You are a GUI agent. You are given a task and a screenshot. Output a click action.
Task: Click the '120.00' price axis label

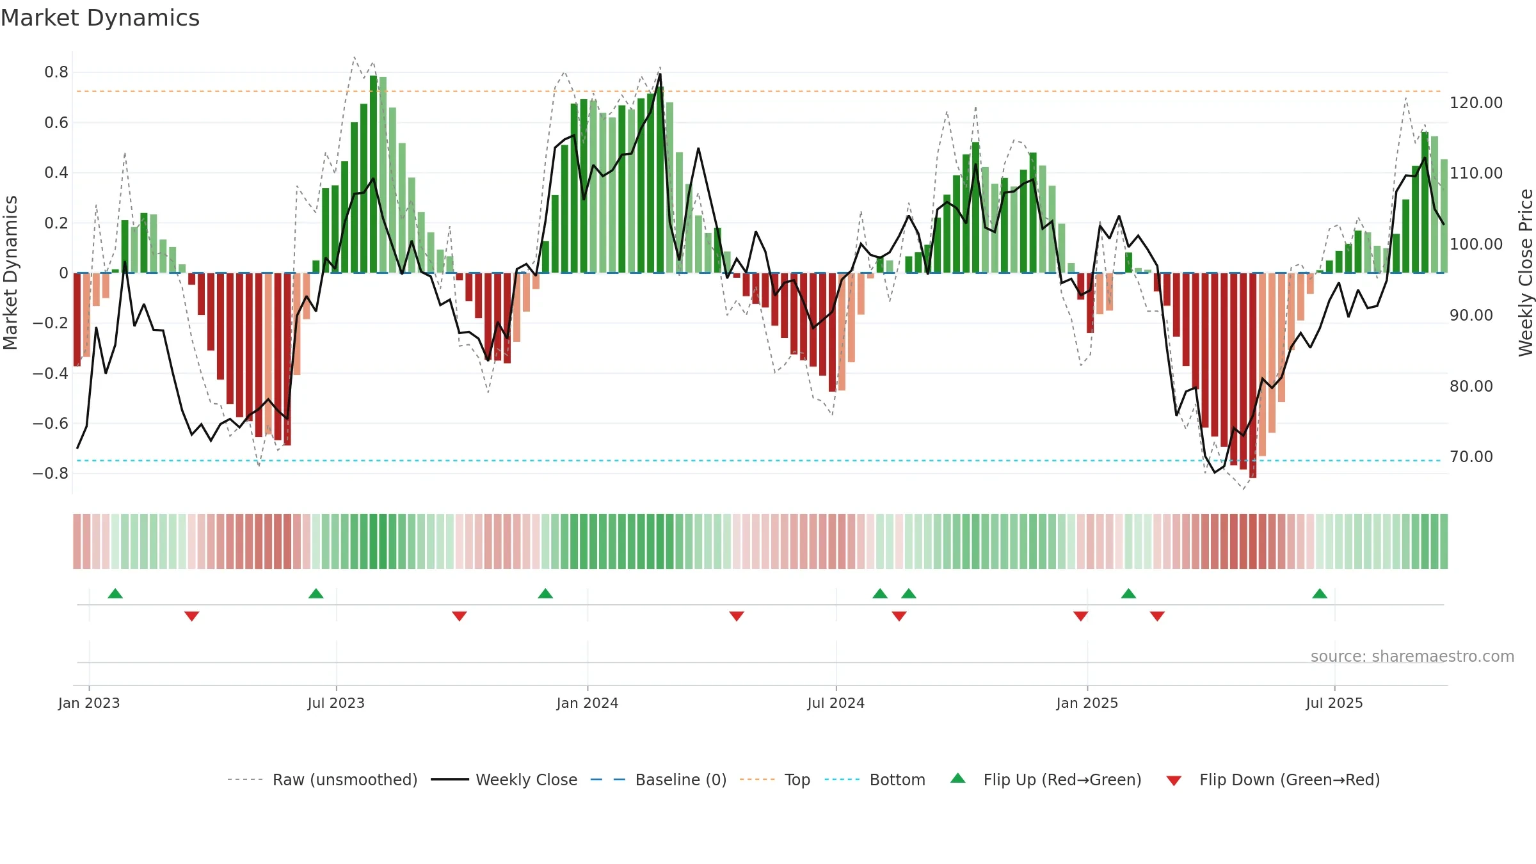[1476, 103]
